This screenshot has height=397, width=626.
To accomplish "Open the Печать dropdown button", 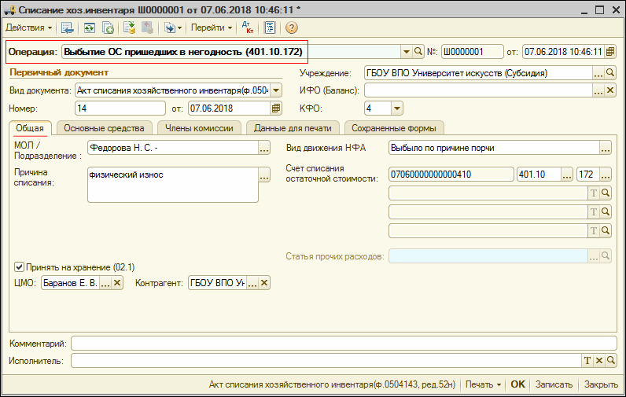I will 483,384.
